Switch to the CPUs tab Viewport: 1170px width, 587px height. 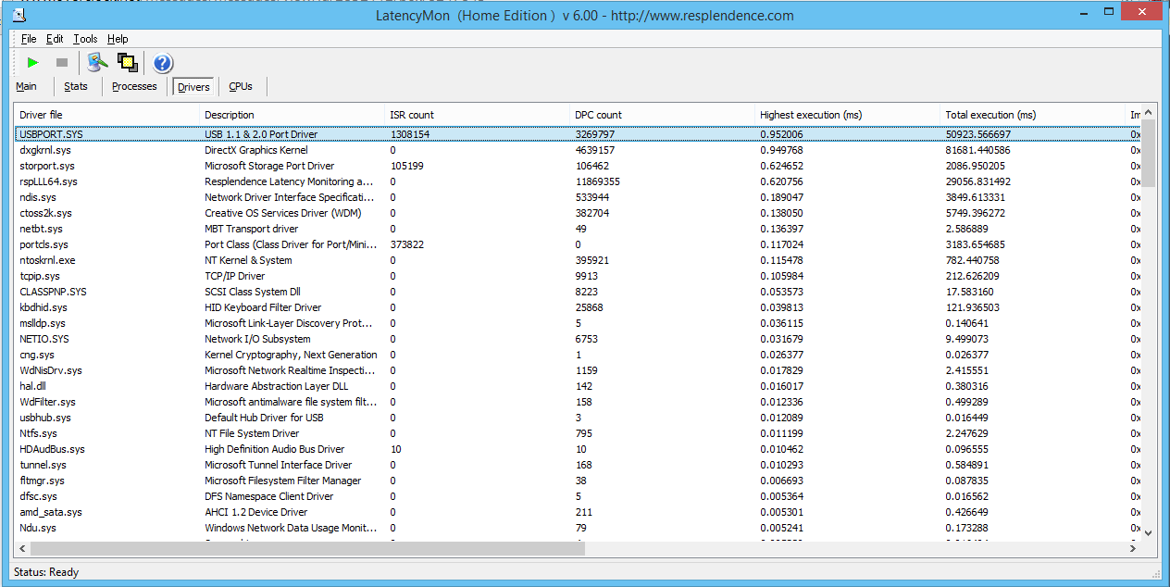[241, 86]
